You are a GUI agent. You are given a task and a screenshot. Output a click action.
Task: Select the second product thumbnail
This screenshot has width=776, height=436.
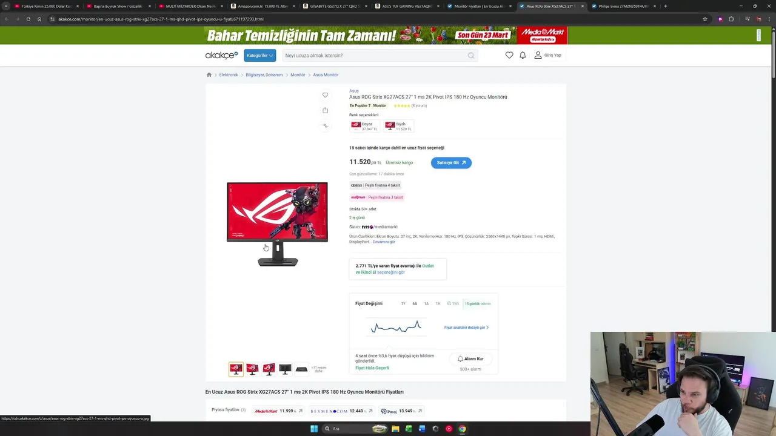click(x=252, y=369)
